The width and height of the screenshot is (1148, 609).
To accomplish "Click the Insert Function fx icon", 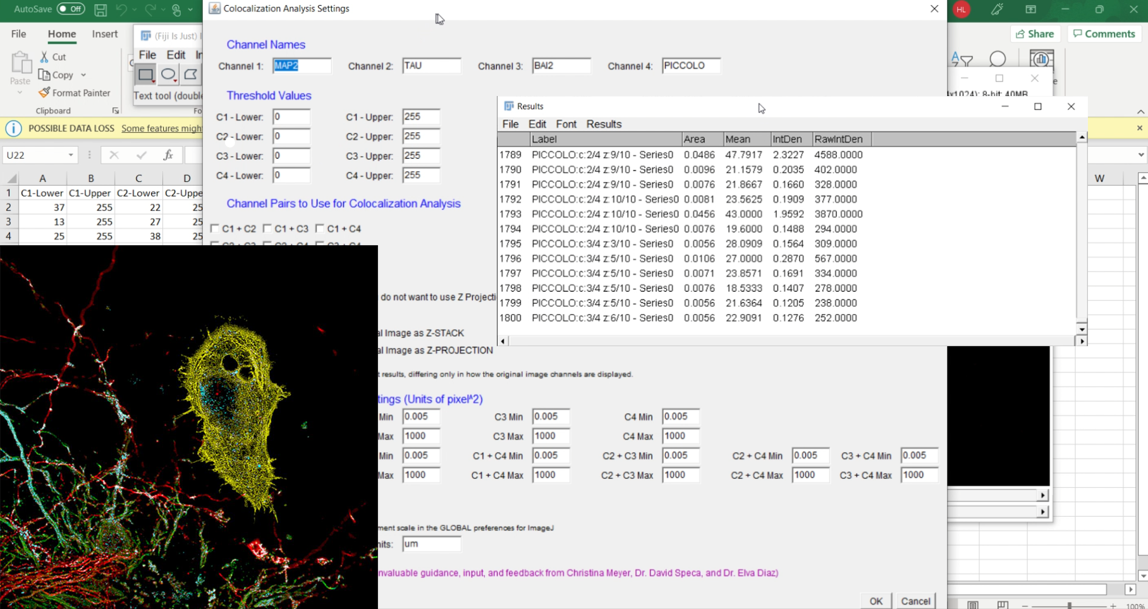I will pos(168,155).
